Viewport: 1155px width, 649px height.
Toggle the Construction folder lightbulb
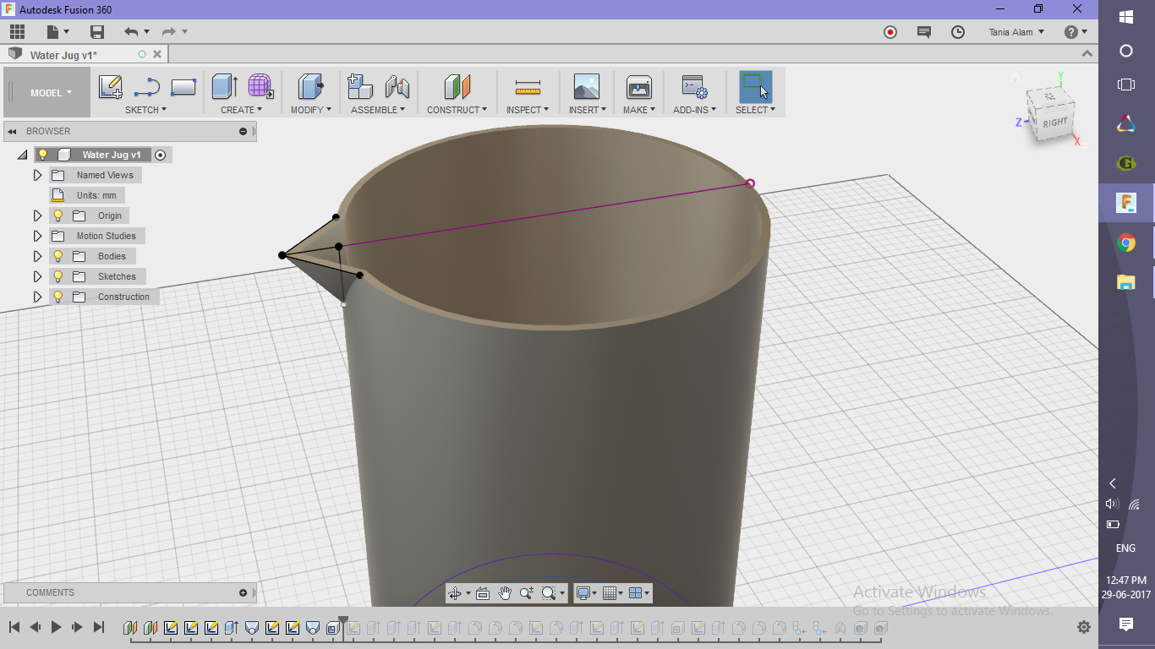coord(58,297)
